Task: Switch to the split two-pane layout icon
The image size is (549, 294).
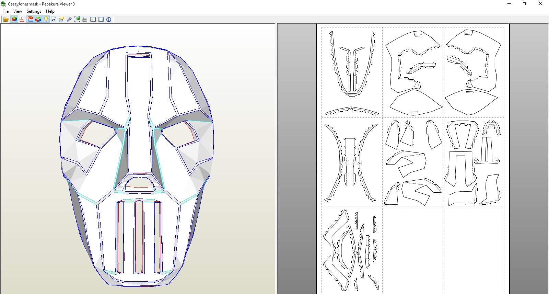Action: coord(93,19)
